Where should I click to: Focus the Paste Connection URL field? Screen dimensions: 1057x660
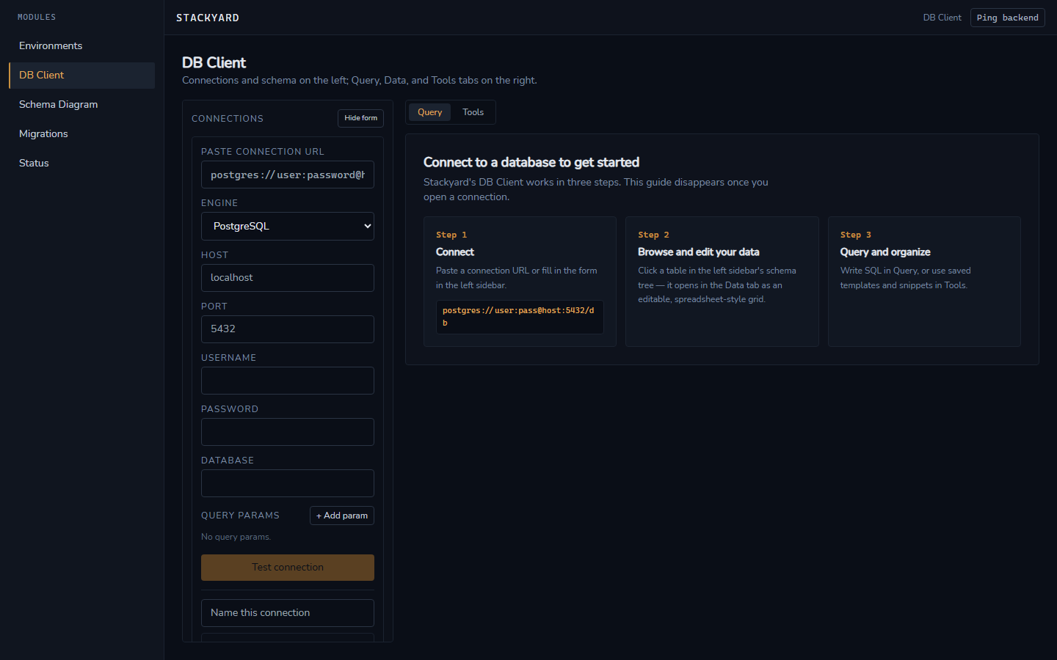pyautogui.click(x=288, y=175)
